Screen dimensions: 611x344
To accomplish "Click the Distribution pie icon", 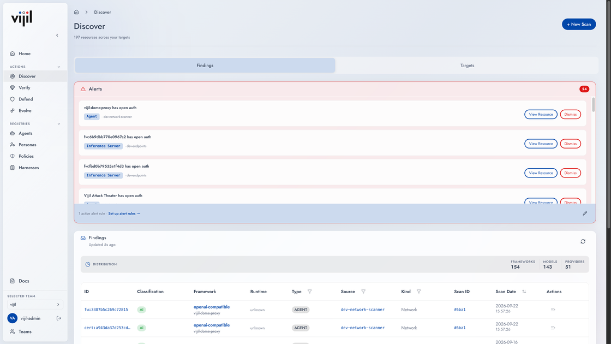I will click(x=88, y=264).
